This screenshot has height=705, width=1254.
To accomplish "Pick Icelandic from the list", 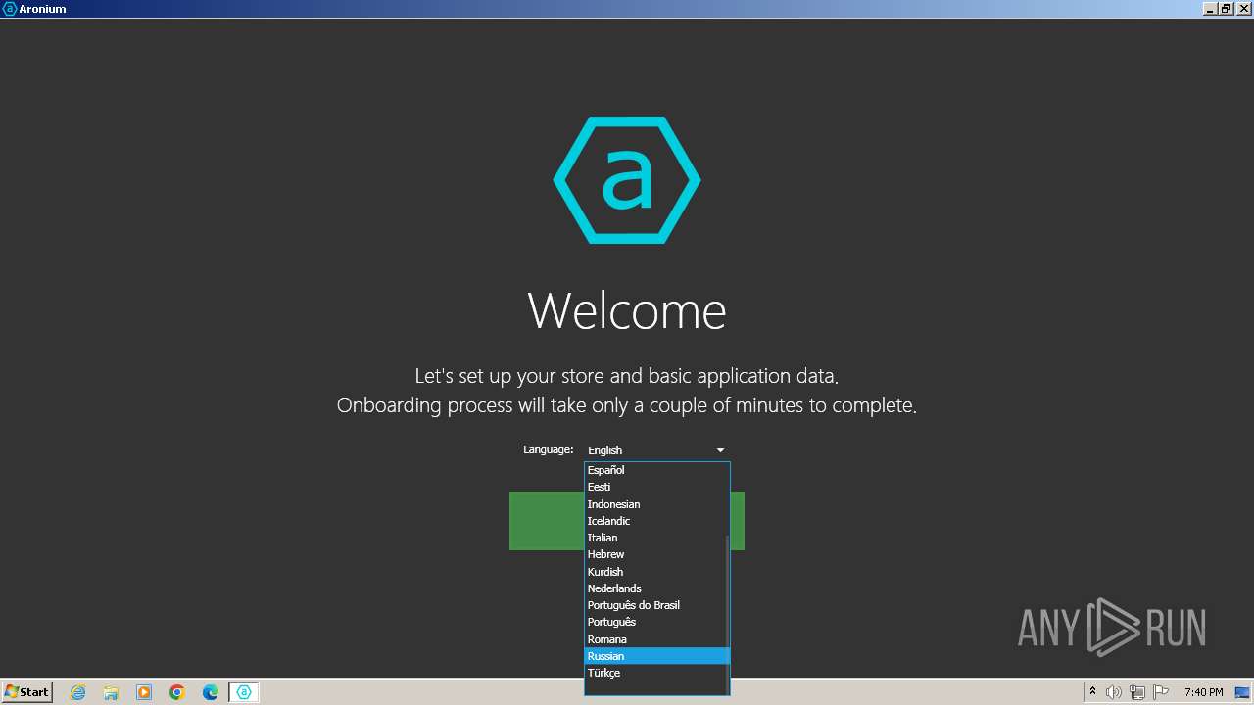I will click(x=655, y=521).
